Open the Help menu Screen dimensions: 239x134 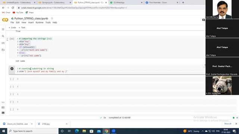point(55,22)
